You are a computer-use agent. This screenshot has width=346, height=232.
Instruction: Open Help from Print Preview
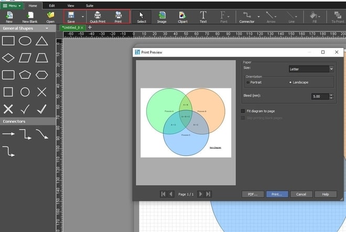coord(326,194)
